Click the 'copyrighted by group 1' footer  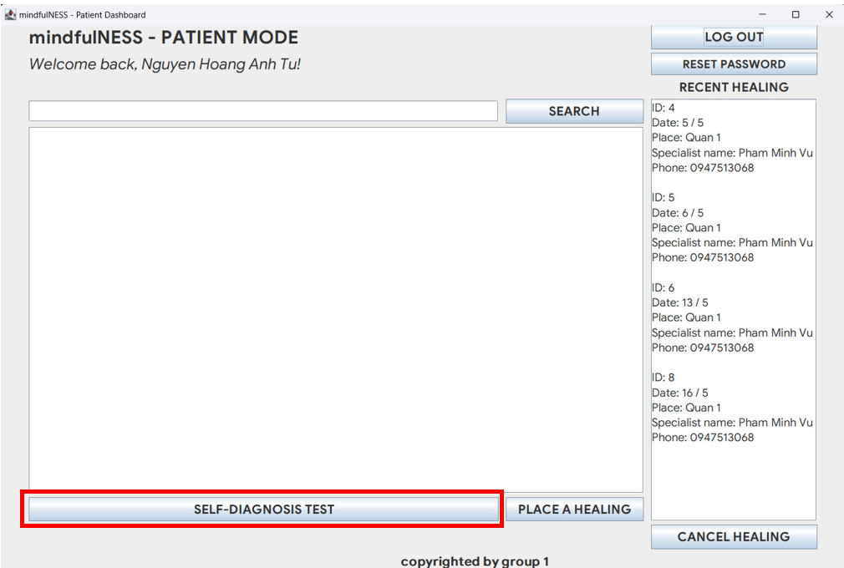pyautogui.click(x=475, y=561)
